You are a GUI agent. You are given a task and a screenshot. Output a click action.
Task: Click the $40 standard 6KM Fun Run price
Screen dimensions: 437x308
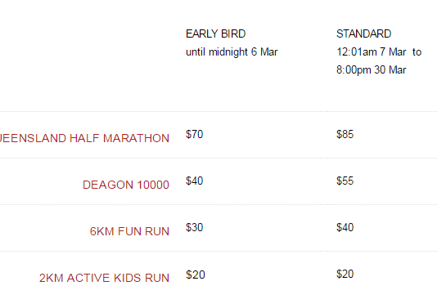345,227
